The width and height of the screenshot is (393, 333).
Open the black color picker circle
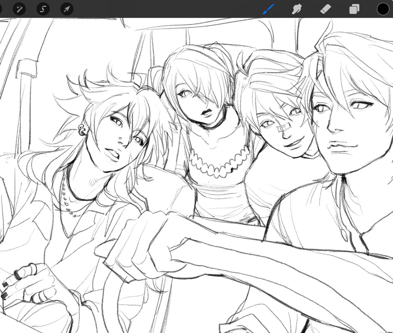coord(383,9)
